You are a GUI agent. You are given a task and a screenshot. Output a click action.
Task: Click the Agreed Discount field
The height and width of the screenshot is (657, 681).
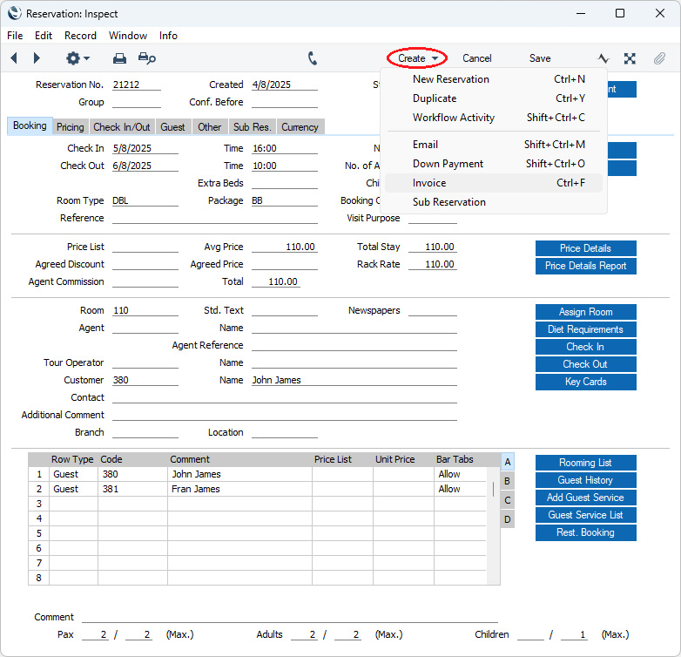coord(145,264)
